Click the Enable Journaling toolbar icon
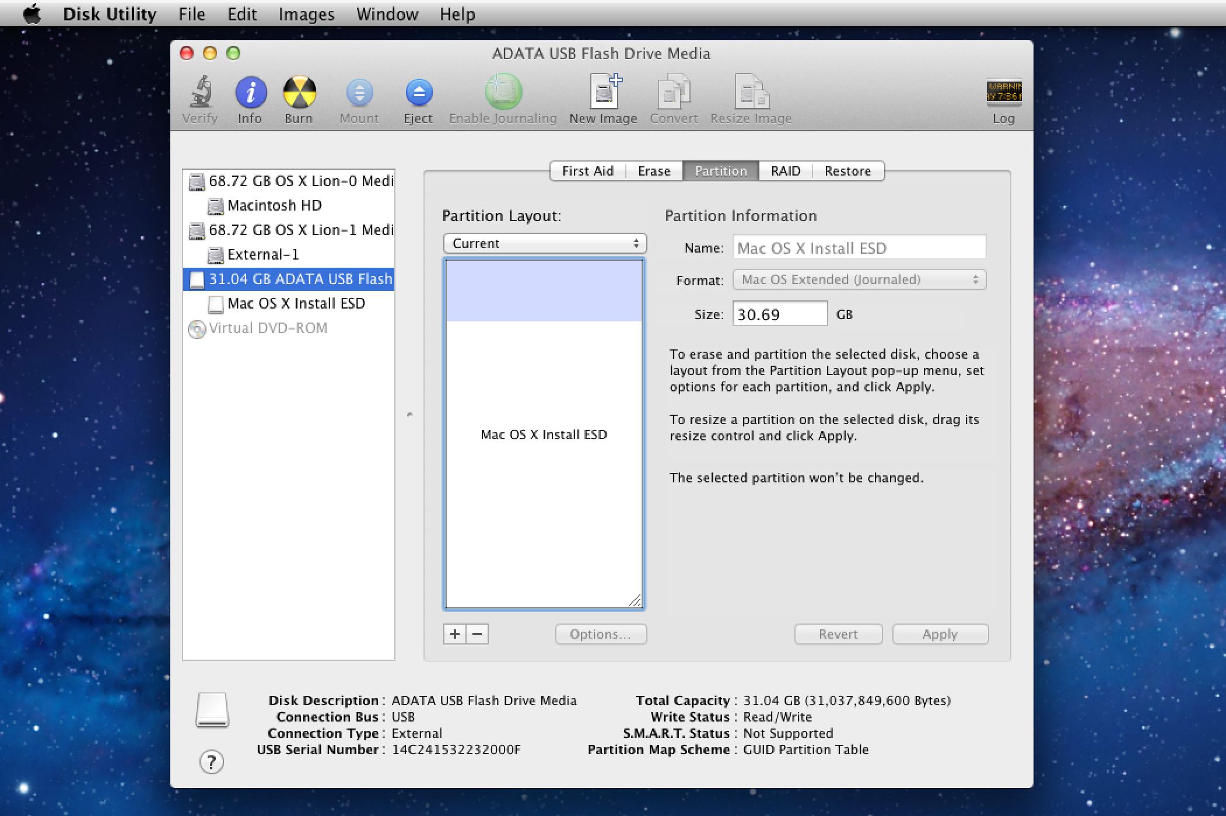Screen dimensions: 1226x816 [x=503, y=92]
